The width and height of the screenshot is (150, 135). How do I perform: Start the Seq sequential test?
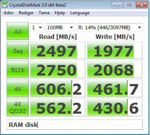pyautogui.click(x=18, y=50)
